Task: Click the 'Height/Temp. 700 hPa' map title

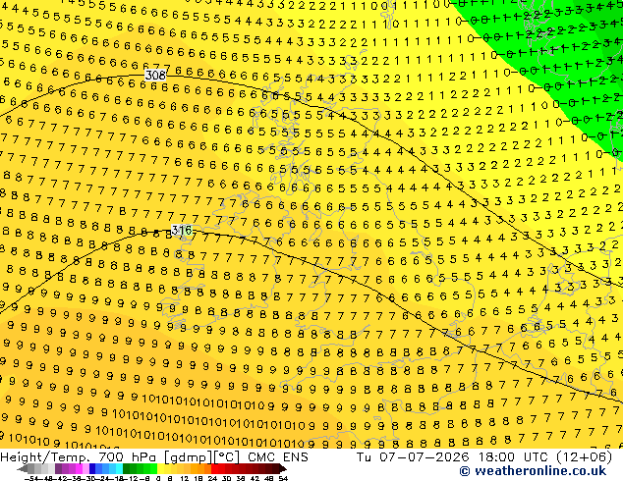Action: (79, 457)
